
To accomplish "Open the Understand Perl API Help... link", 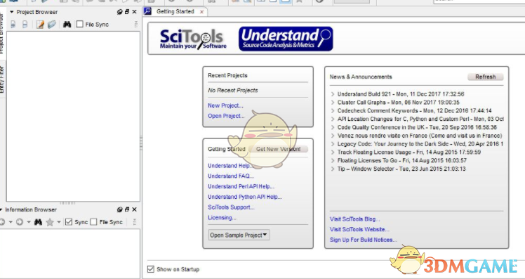I will [241, 186].
